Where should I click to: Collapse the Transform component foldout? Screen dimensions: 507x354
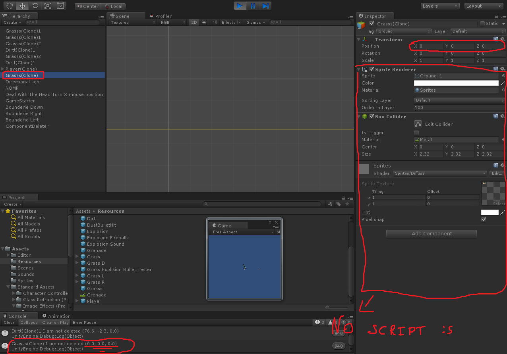tap(359, 39)
